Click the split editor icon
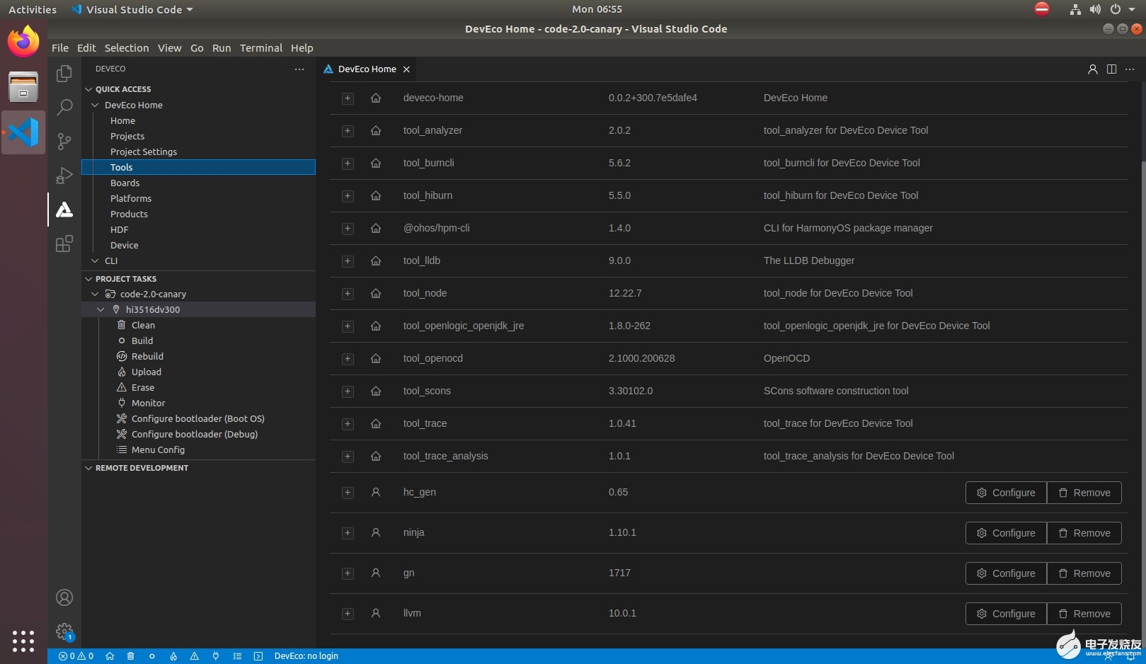The height and width of the screenshot is (664, 1146). [1111, 69]
